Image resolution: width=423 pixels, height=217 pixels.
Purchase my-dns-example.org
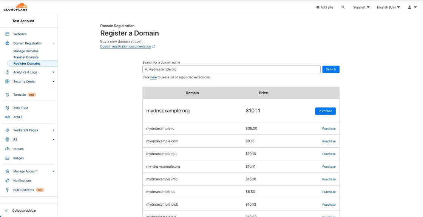[x=329, y=167]
